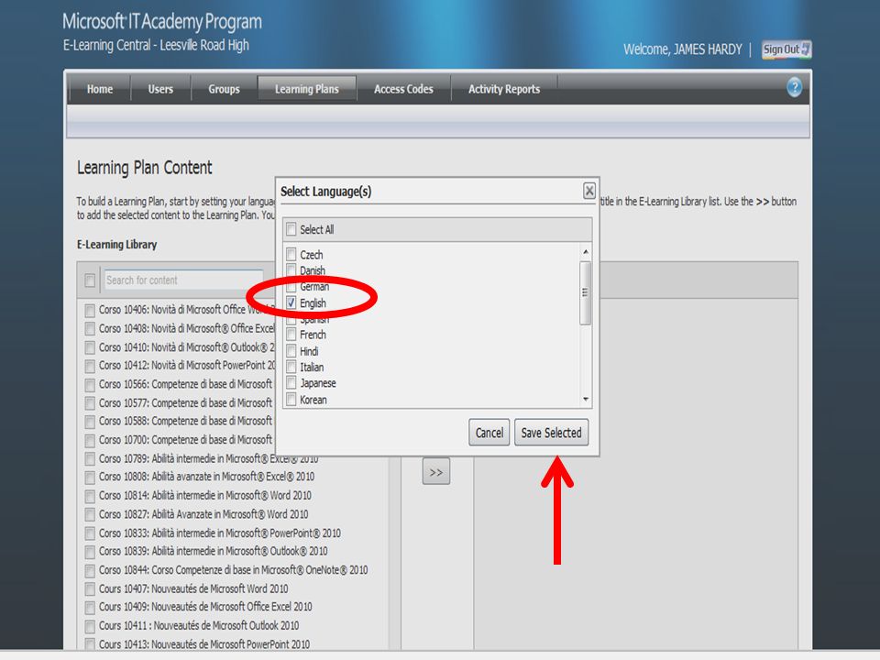Screen dimensions: 880x660
Task: Click the Sign Out button
Action: (x=786, y=49)
